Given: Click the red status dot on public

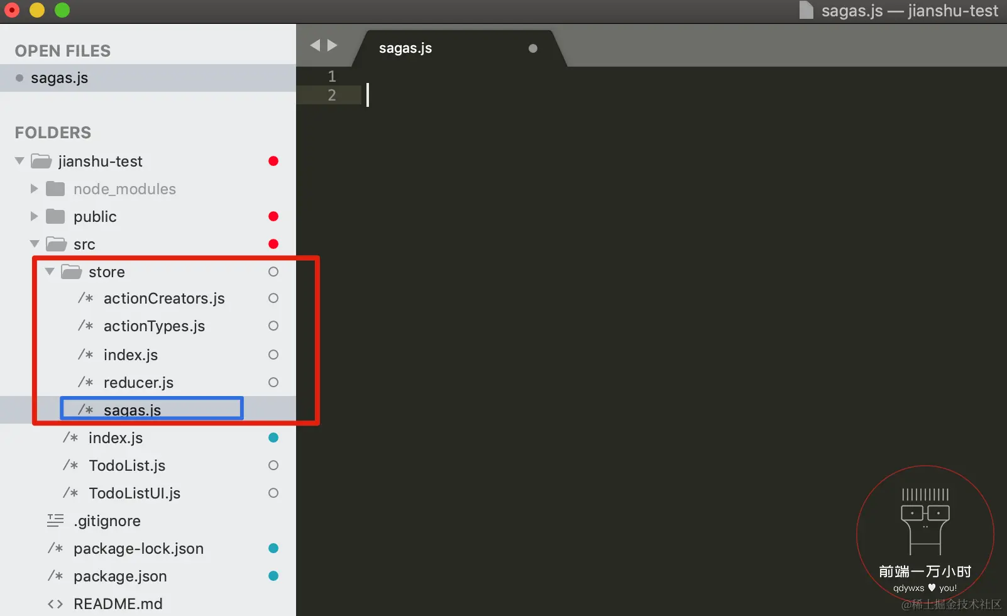Looking at the screenshot, I should tap(273, 216).
